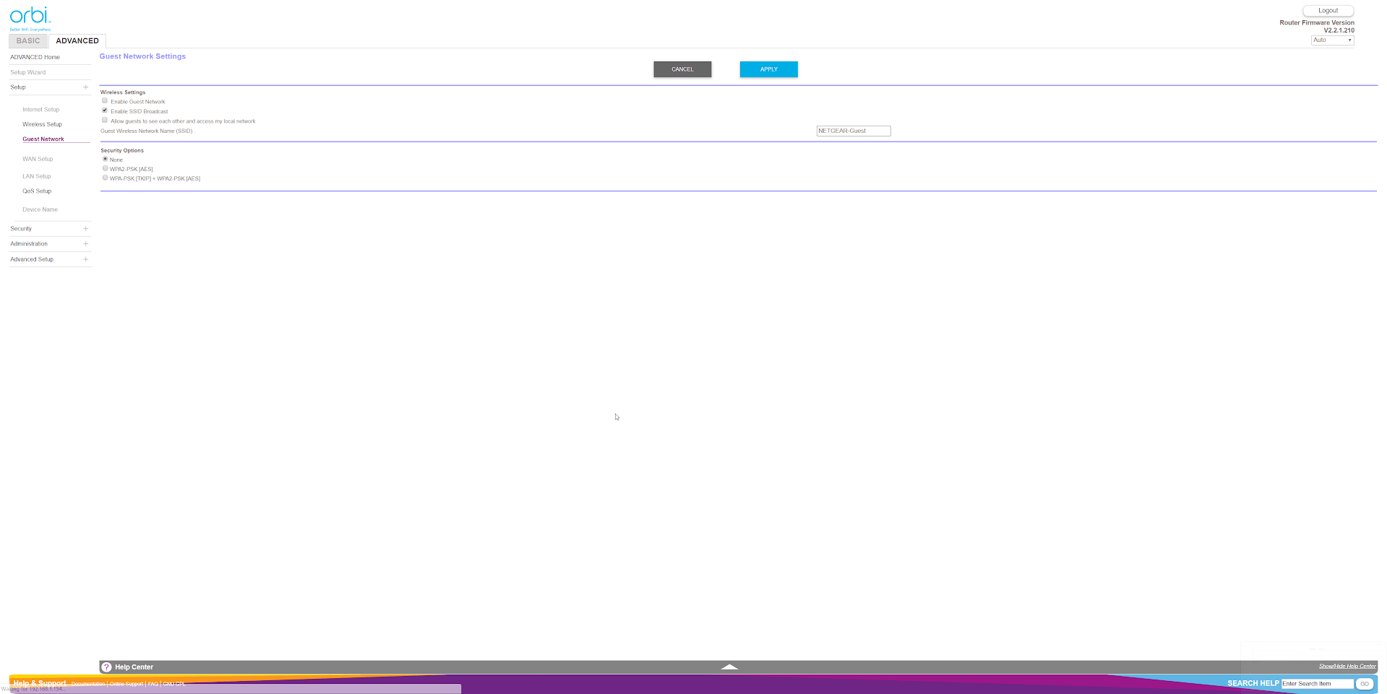
Task: Switch to the BASIC tab
Action: tap(28, 41)
